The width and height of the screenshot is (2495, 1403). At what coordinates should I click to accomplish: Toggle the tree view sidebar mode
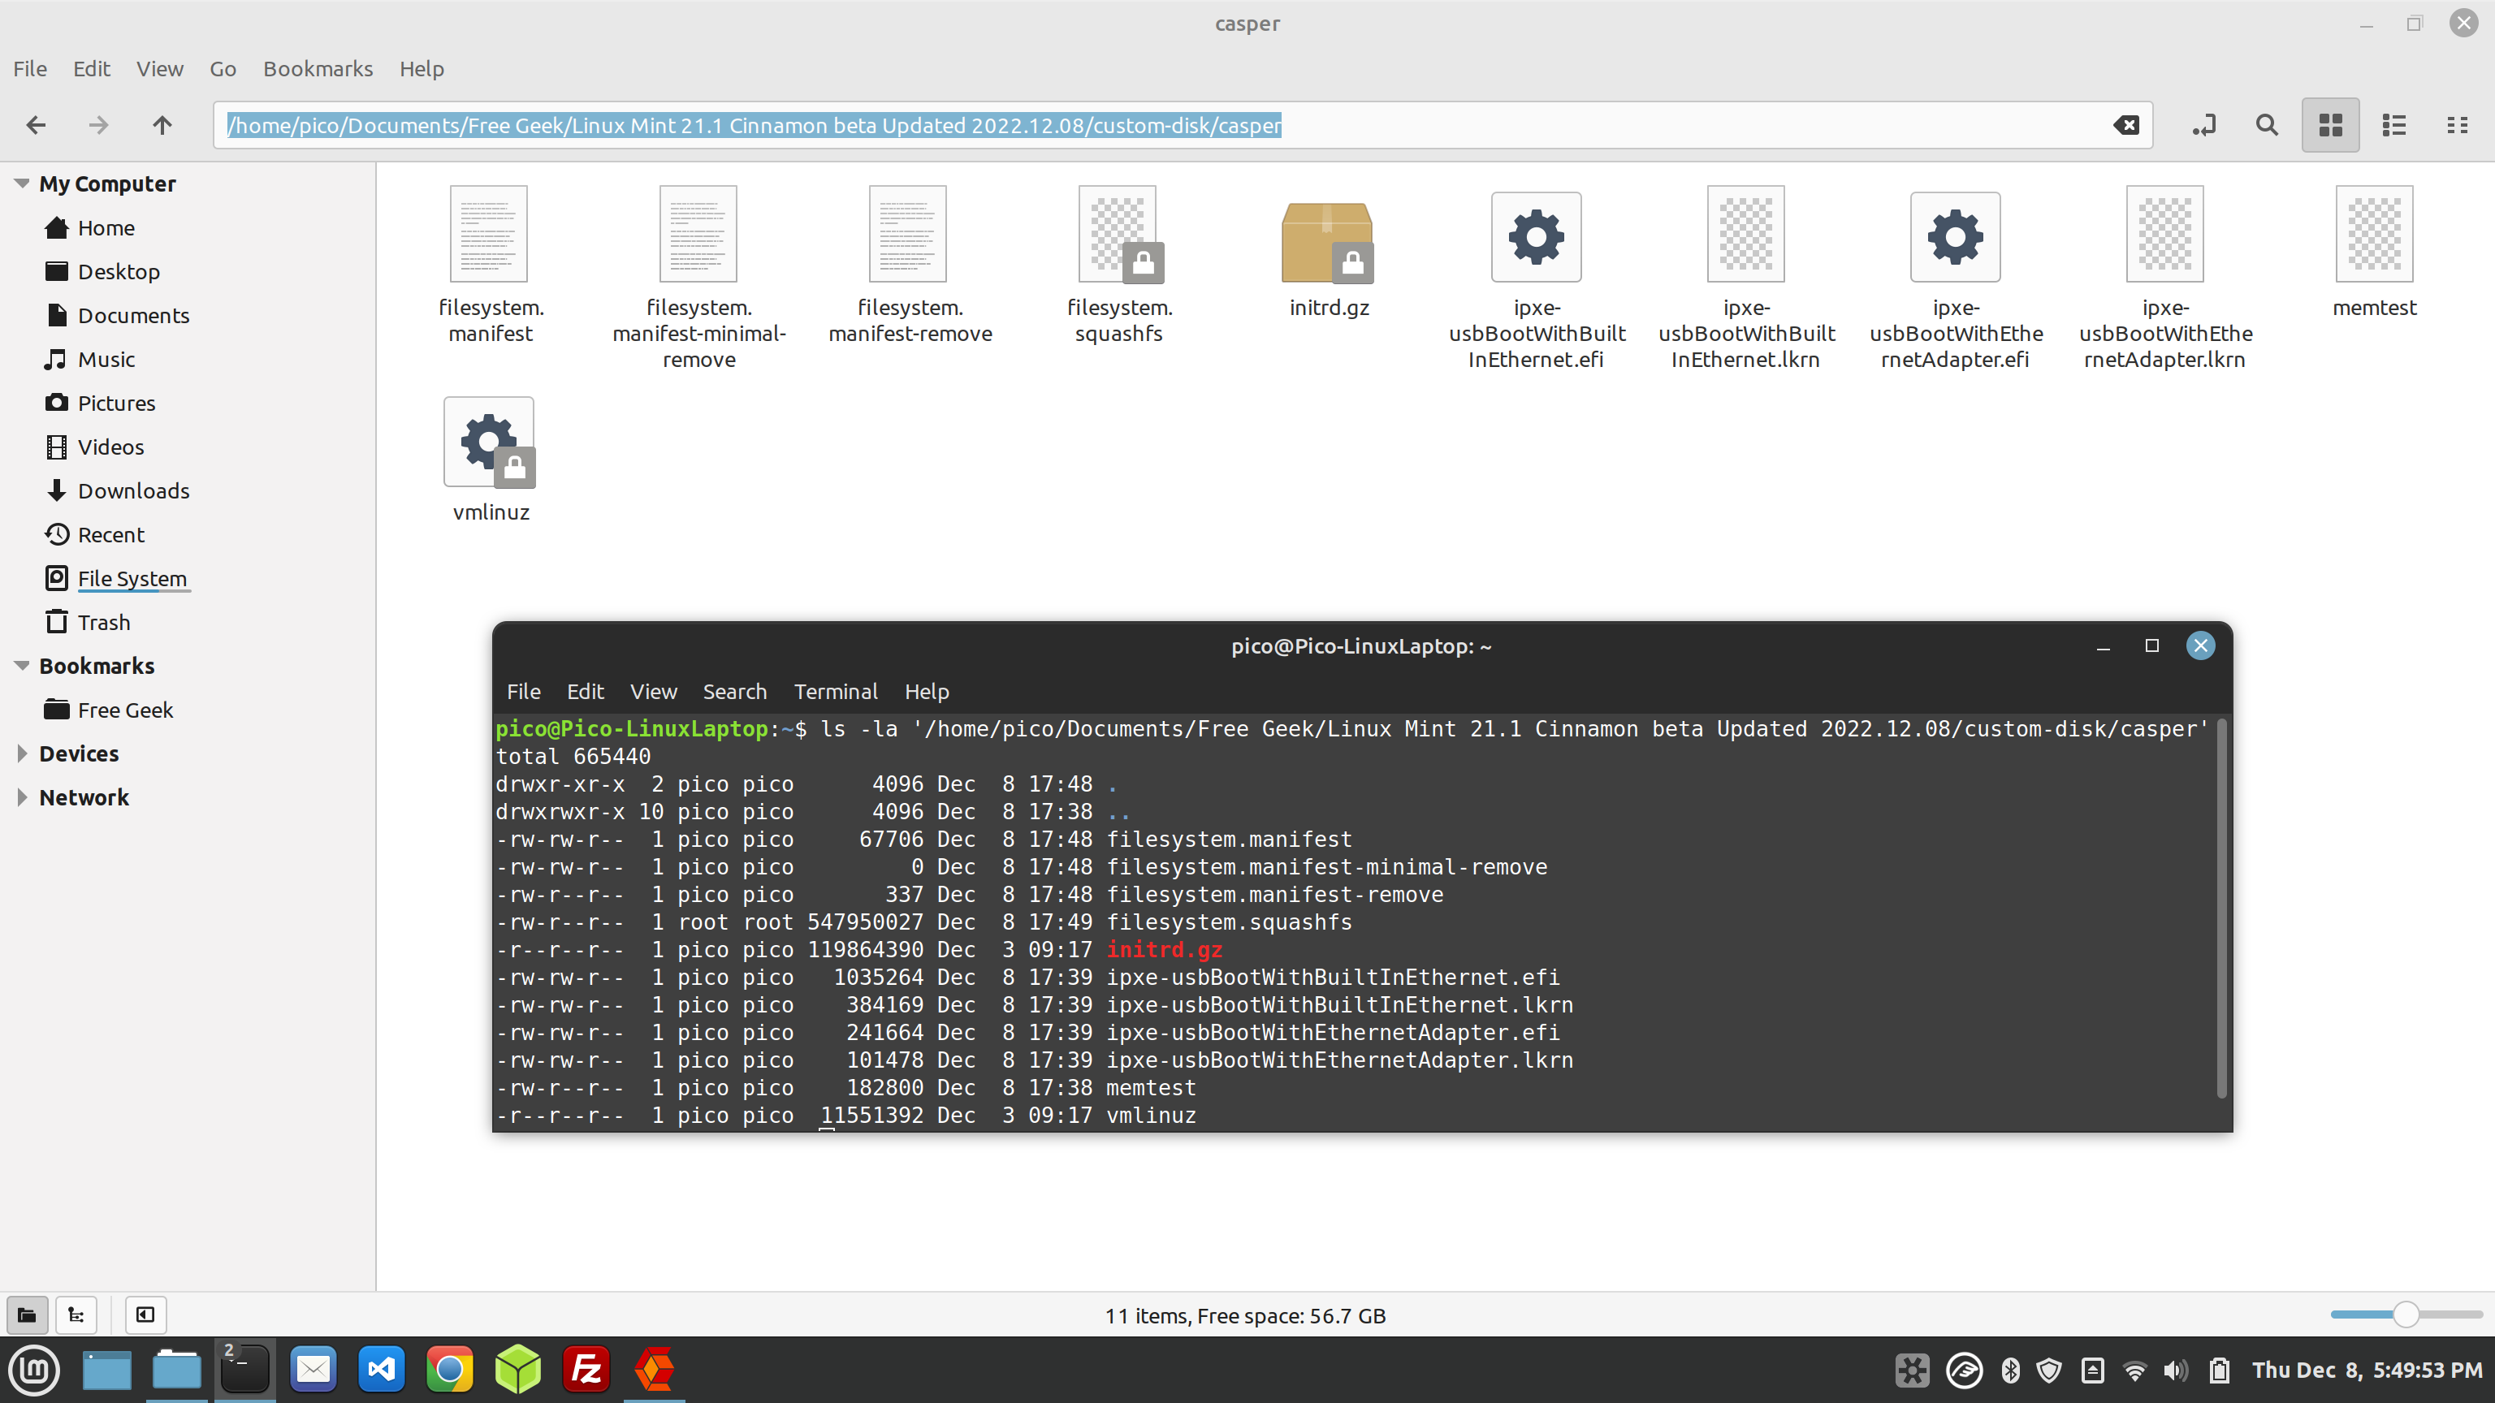[x=76, y=1315]
